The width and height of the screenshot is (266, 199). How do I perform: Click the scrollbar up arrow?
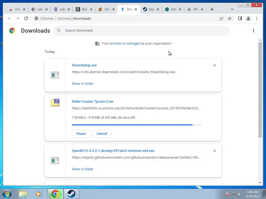tap(260, 40)
